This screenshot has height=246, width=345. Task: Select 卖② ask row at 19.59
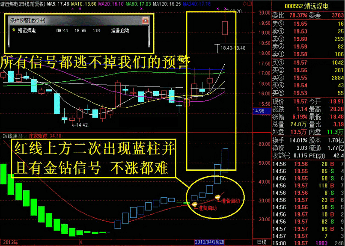pos(308,46)
